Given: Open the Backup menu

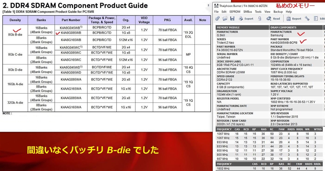Looking at the screenshot, I should [x=278, y=12].
